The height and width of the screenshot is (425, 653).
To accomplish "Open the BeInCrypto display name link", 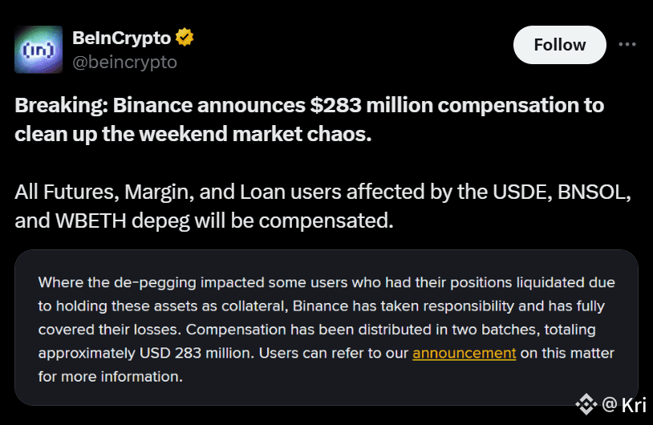I will [x=121, y=38].
